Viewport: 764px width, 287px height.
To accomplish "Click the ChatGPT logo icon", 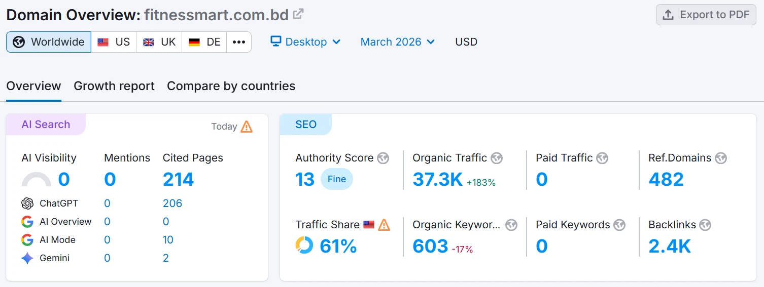I will [27, 203].
